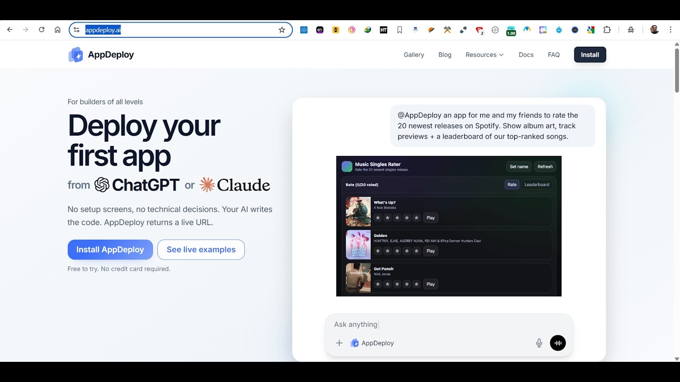This screenshot has width=680, height=382.
Task: Open the Docs nav link
Action: (x=526, y=55)
